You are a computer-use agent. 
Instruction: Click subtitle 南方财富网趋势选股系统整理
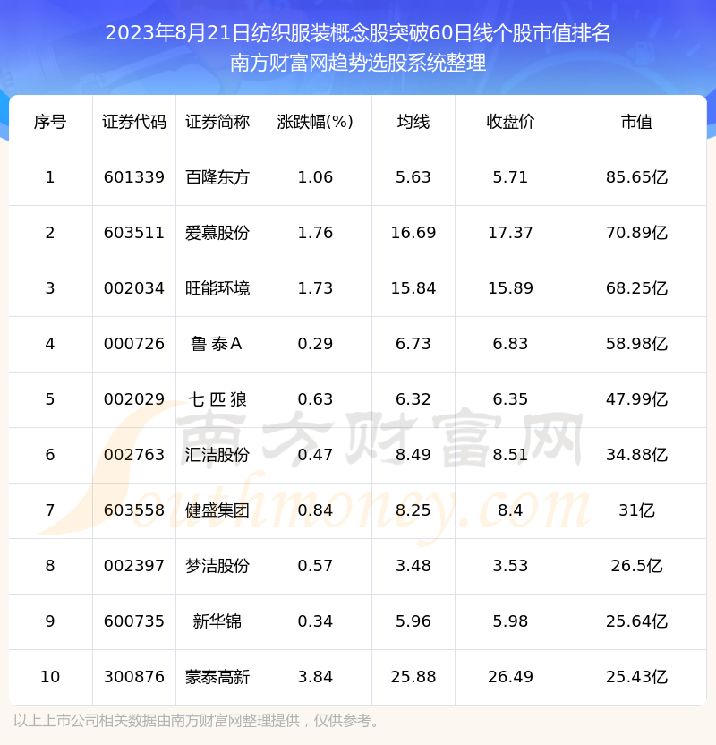point(358,63)
